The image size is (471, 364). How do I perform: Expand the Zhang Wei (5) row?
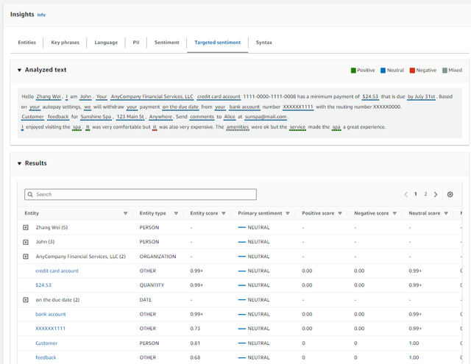[x=26, y=227]
